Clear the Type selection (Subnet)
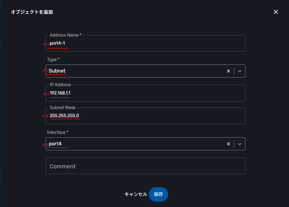 pyautogui.click(x=228, y=71)
